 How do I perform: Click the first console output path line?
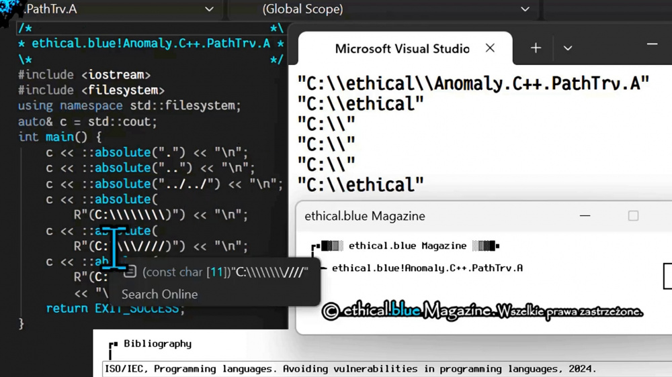pyautogui.click(x=473, y=83)
